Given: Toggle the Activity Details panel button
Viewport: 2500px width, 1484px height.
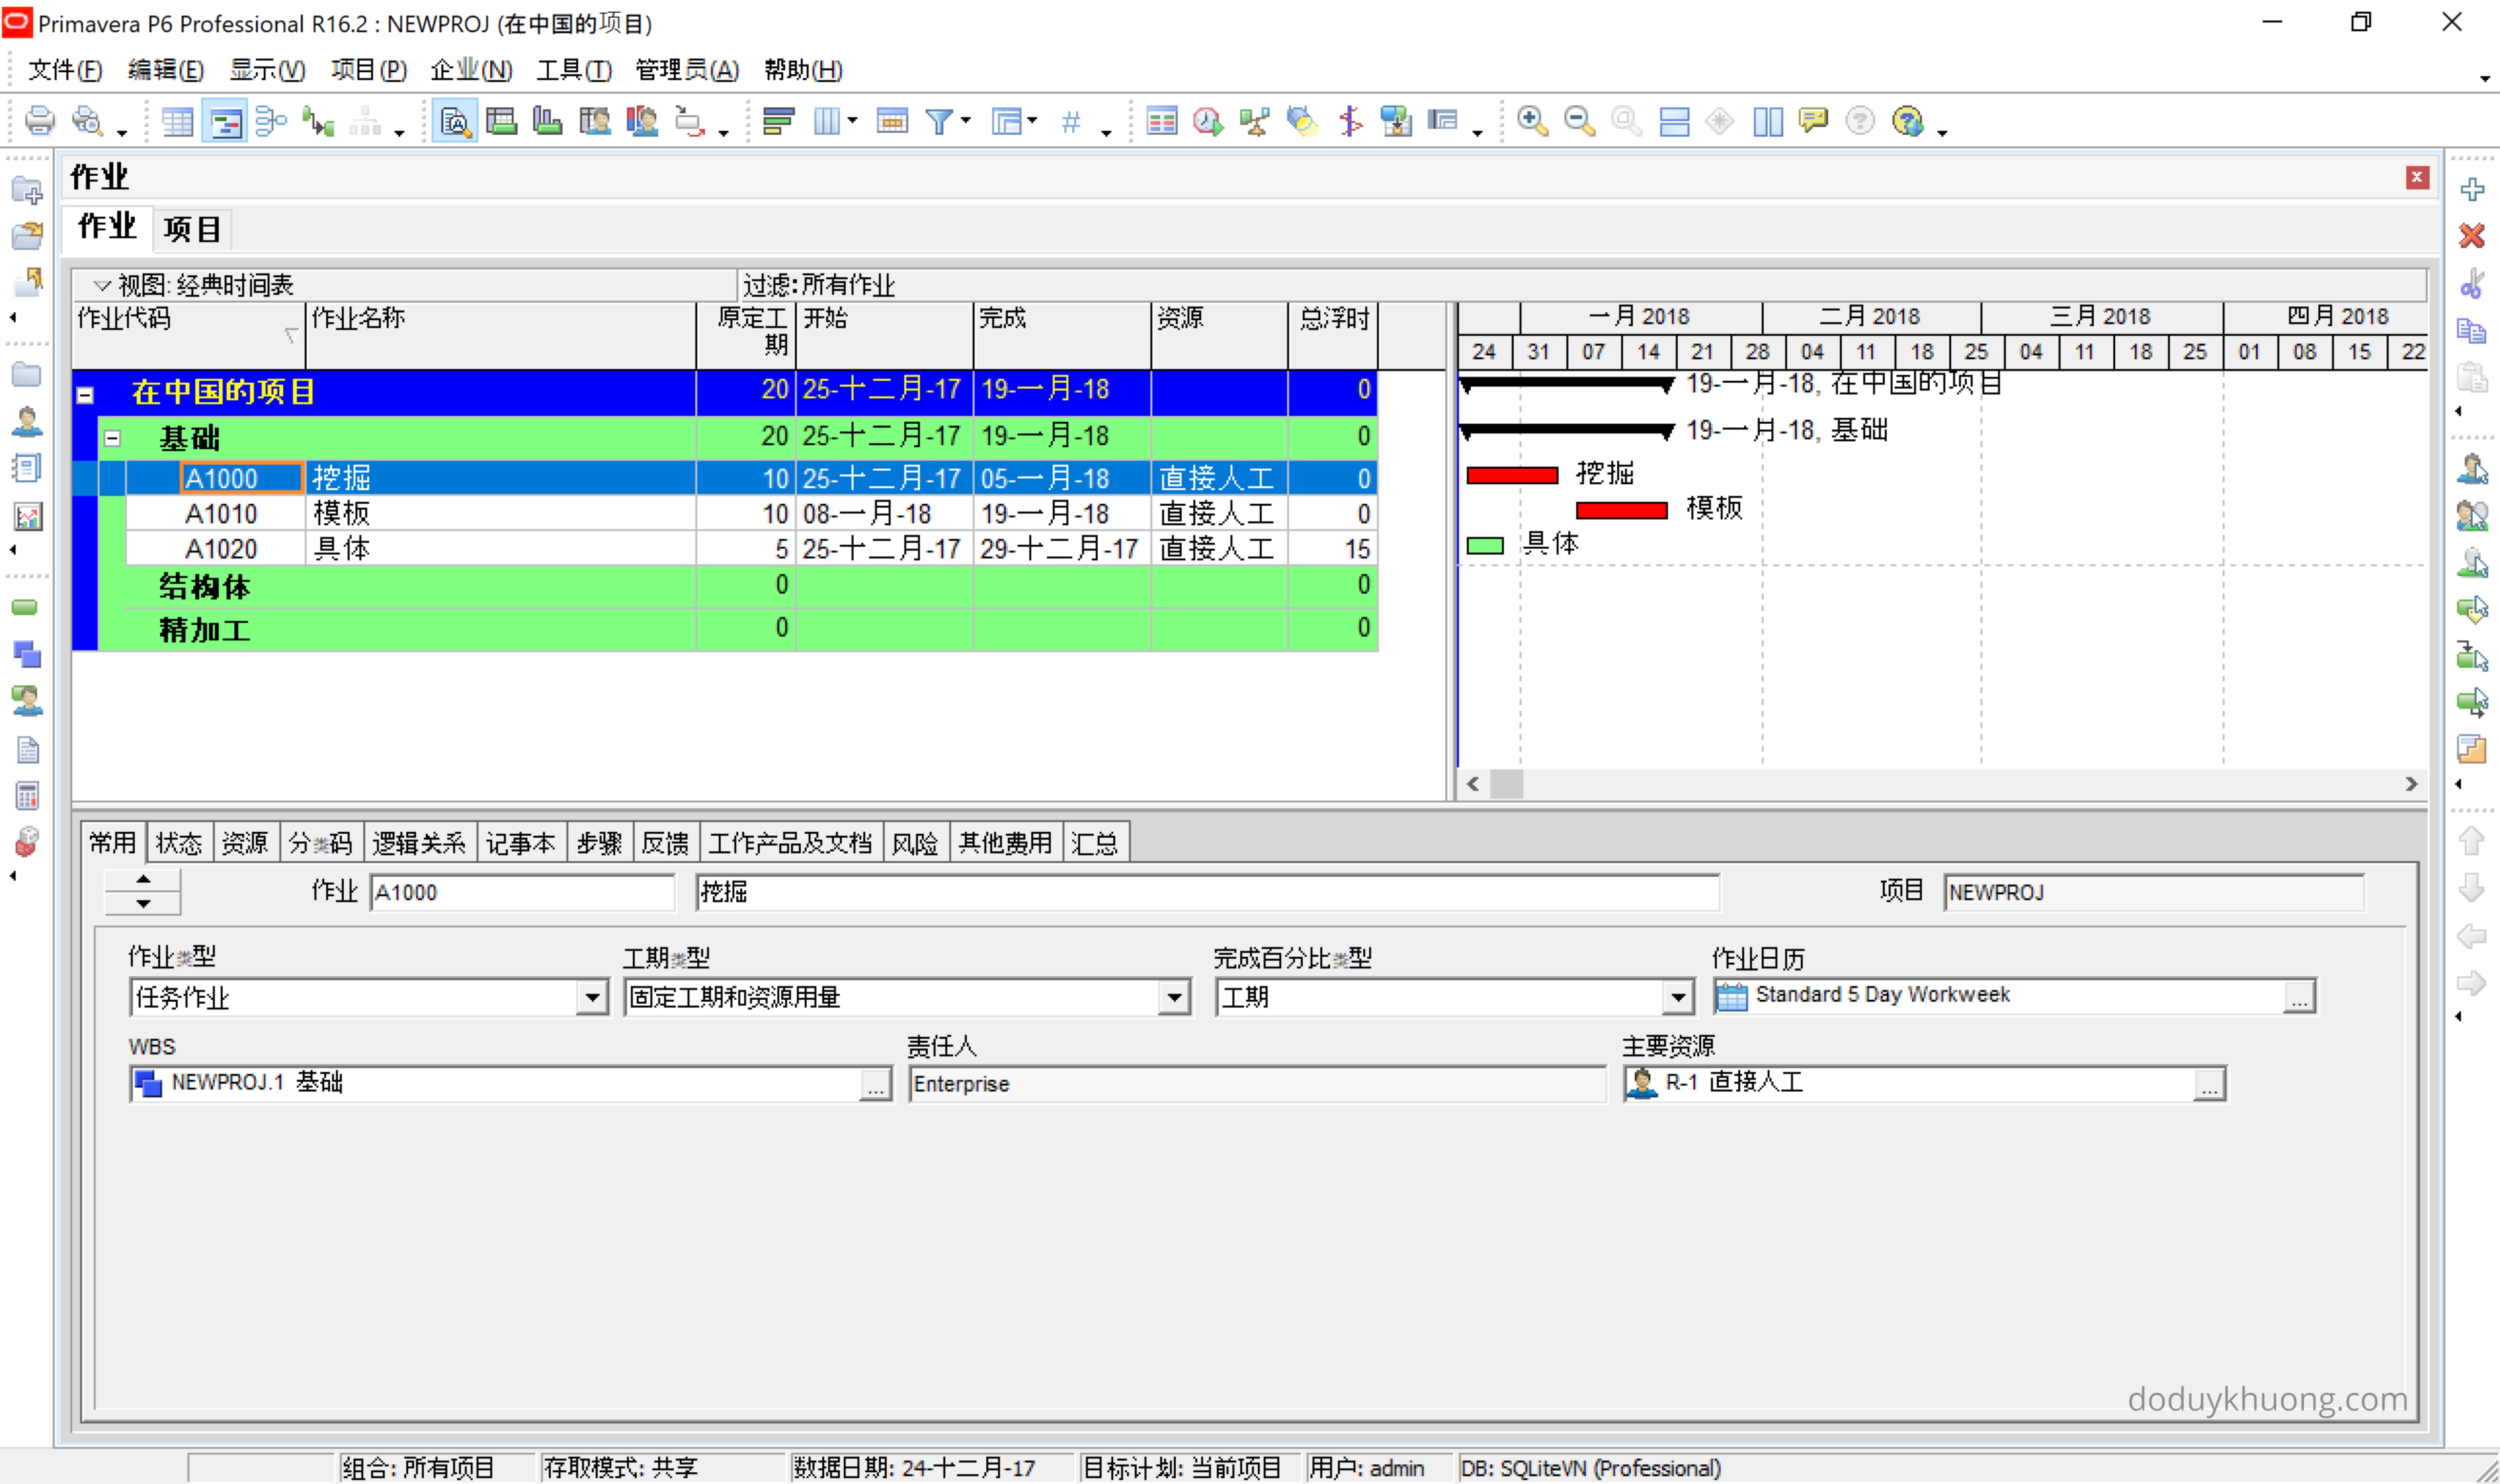Looking at the screenshot, I should pos(455,122).
